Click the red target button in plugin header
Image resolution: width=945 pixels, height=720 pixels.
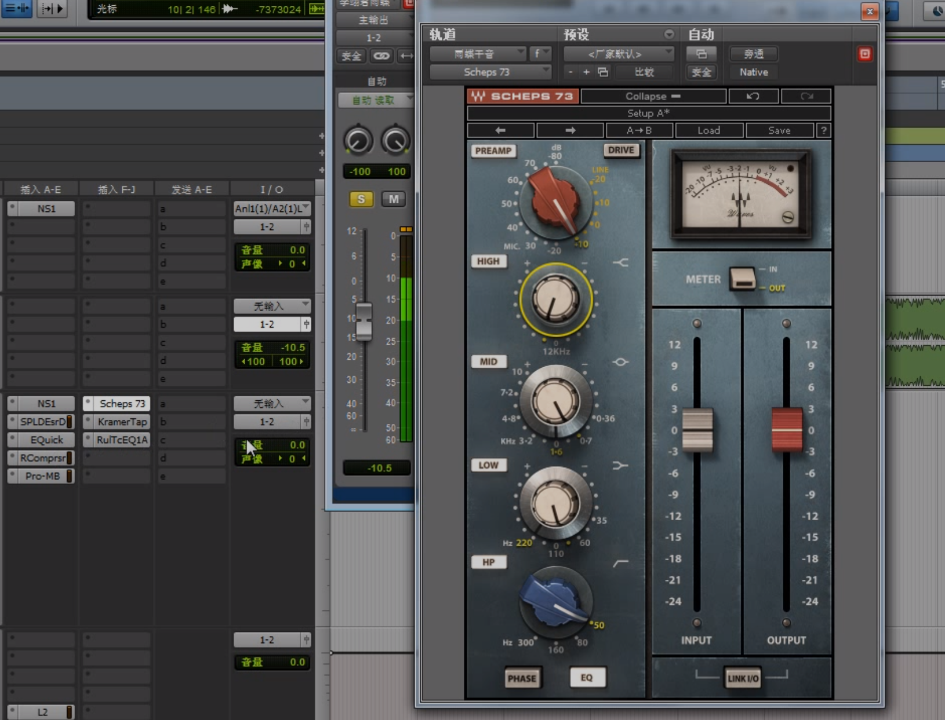(x=864, y=54)
